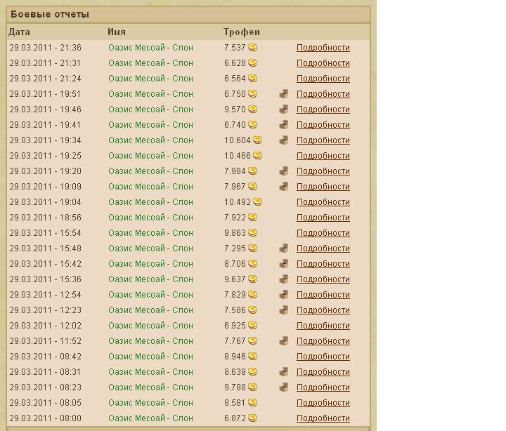This screenshot has width=506, height=431.
Task: Open Подробности for the 21:24 report
Action: pyautogui.click(x=323, y=79)
